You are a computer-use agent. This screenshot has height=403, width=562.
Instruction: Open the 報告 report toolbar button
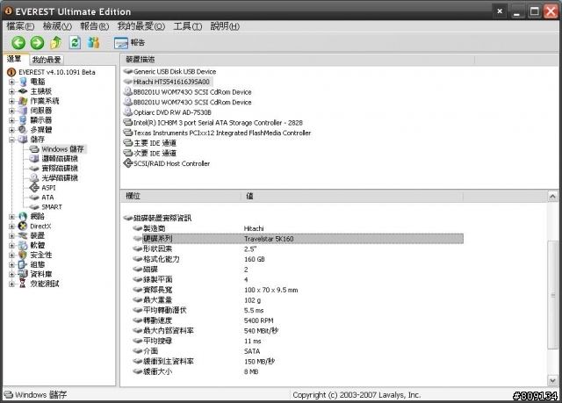(x=130, y=43)
